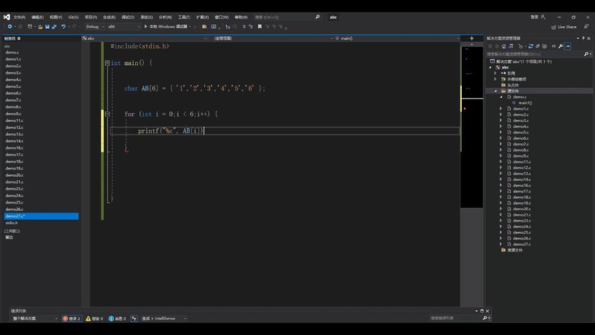595x335 pixels.
Task: Click the Save file toolbar icon
Action: click(x=48, y=27)
